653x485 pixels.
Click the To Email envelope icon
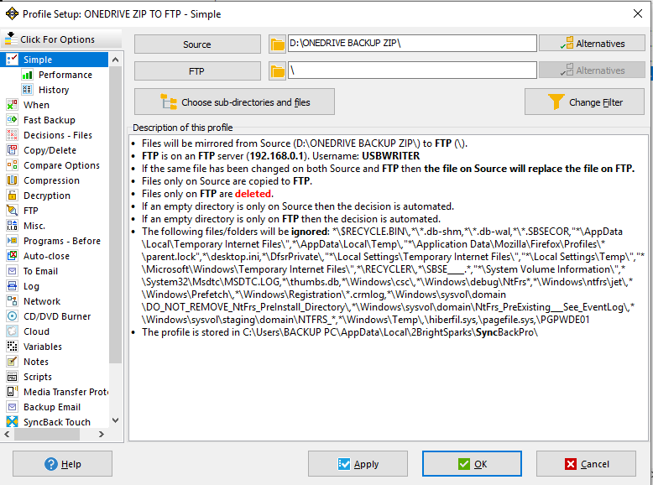pos(12,271)
